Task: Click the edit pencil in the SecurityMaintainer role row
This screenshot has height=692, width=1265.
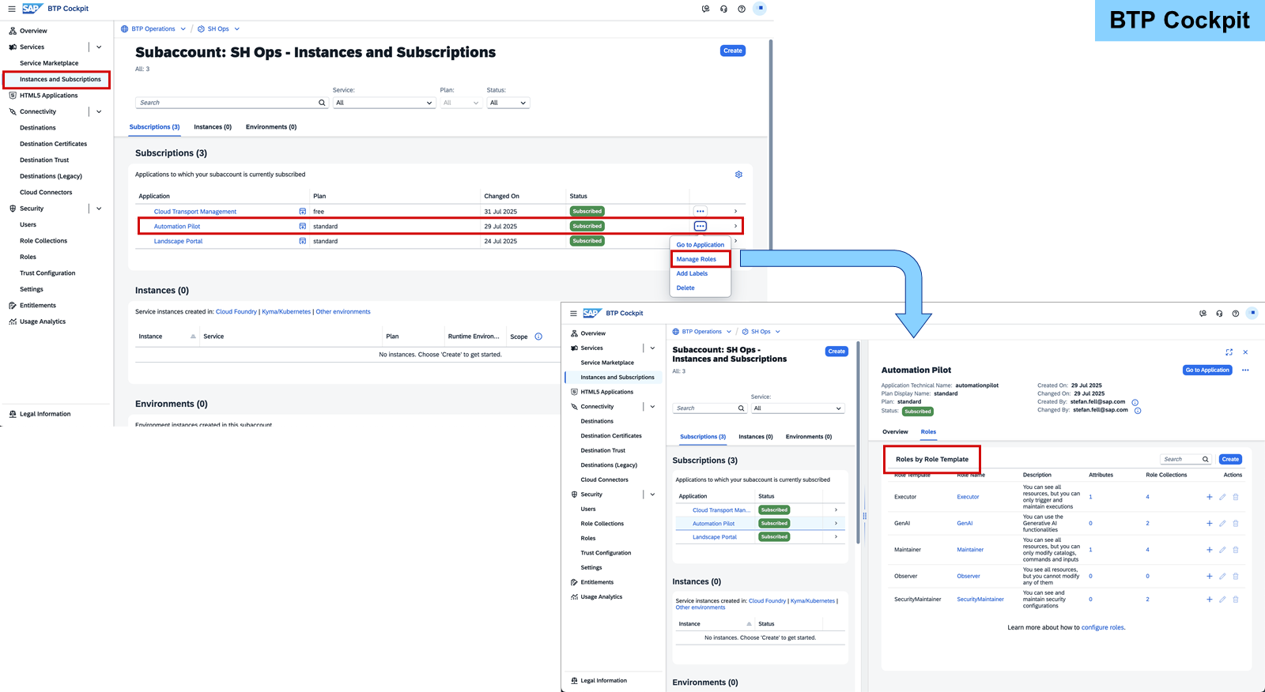Action: [x=1222, y=600]
